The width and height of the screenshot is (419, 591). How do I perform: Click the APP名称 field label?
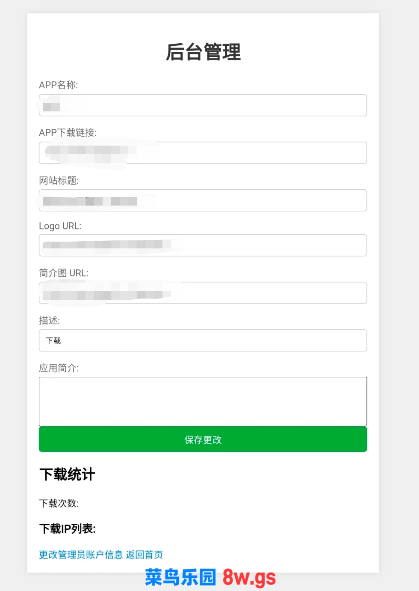click(x=58, y=85)
